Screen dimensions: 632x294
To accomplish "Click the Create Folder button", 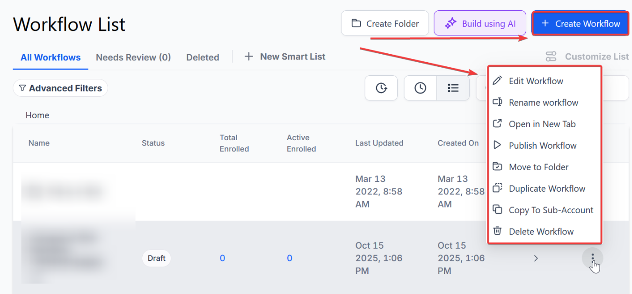I will [x=385, y=23].
